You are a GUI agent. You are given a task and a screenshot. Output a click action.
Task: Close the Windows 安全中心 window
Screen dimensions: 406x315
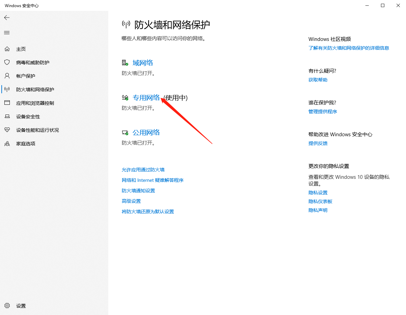pyautogui.click(x=398, y=5)
